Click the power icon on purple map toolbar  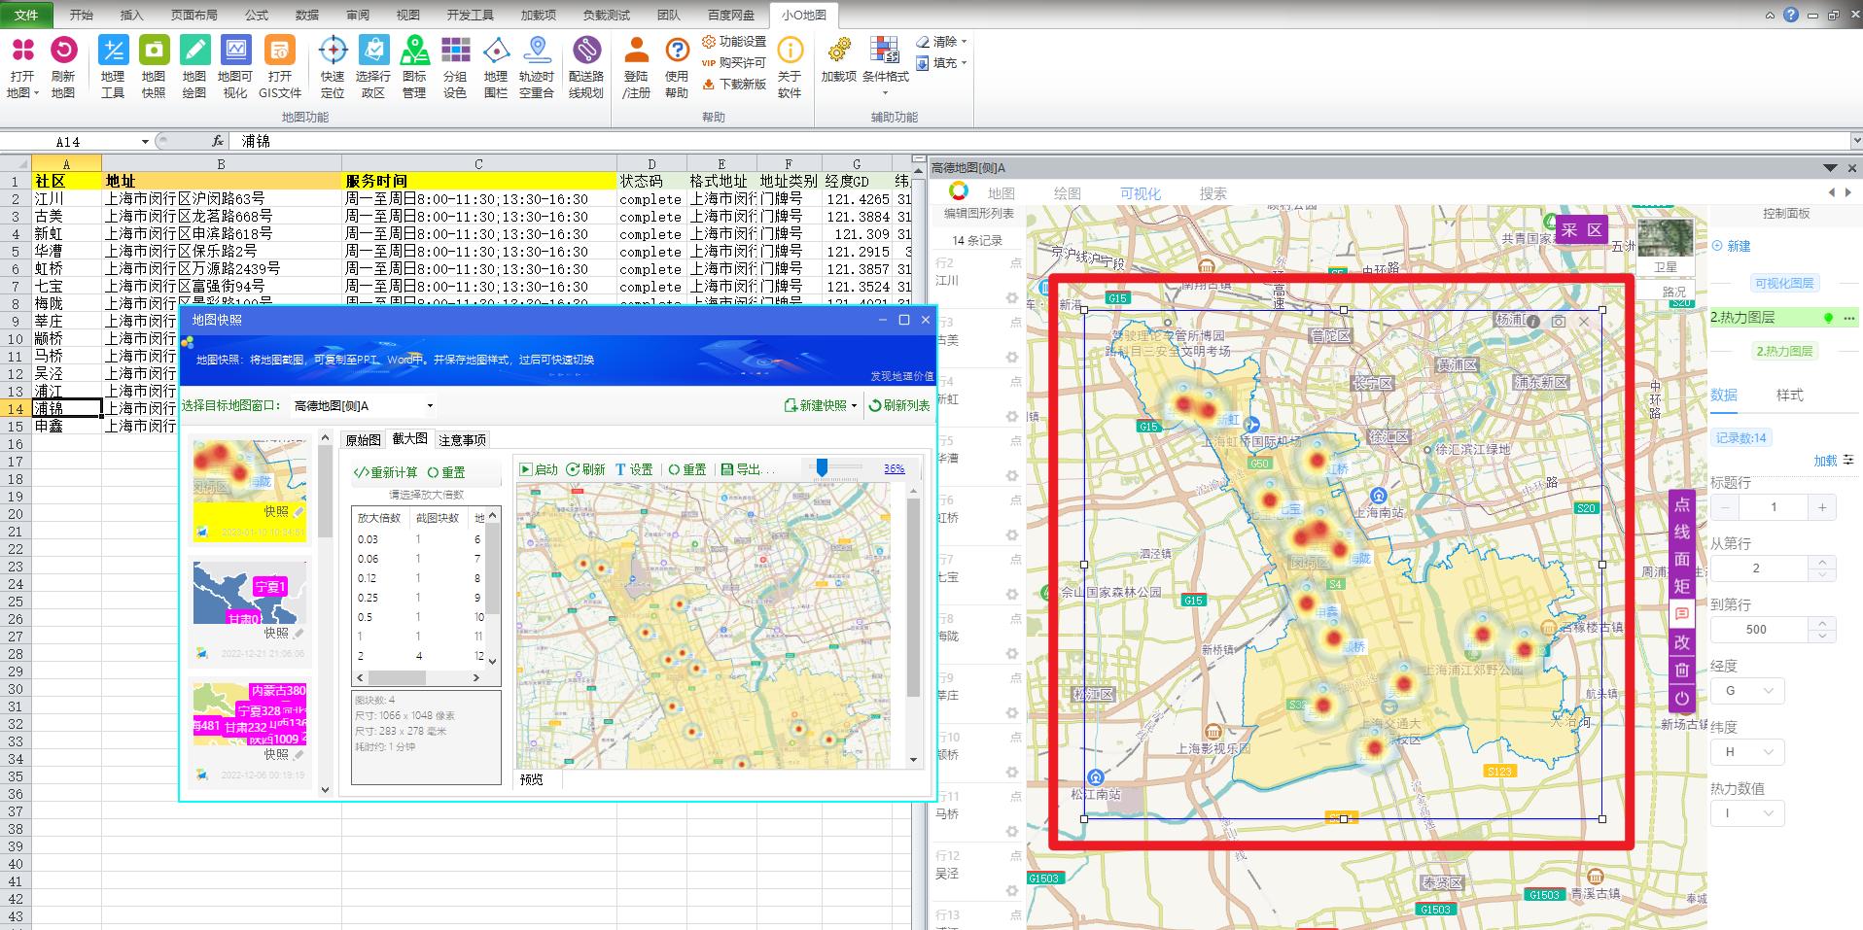tap(1681, 698)
